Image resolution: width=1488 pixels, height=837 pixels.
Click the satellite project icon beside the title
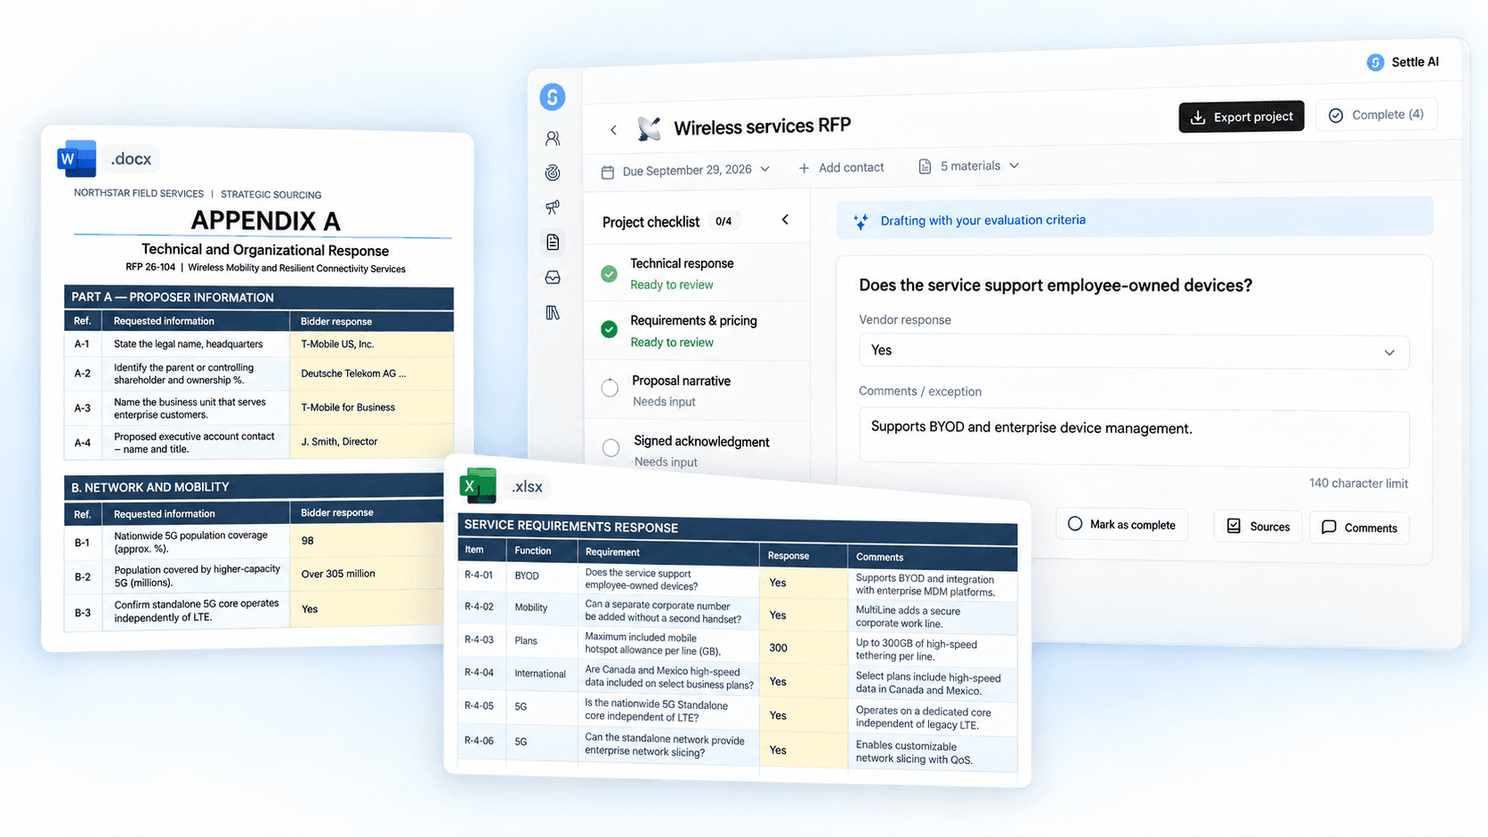(x=649, y=129)
